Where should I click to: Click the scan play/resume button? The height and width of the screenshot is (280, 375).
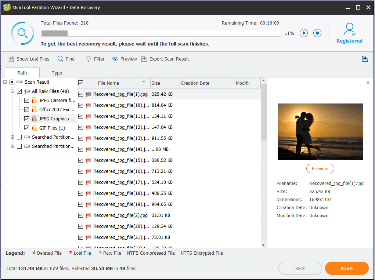(x=304, y=33)
